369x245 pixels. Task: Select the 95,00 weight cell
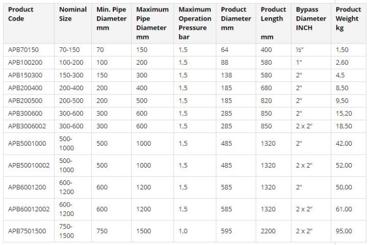click(x=344, y=231)
